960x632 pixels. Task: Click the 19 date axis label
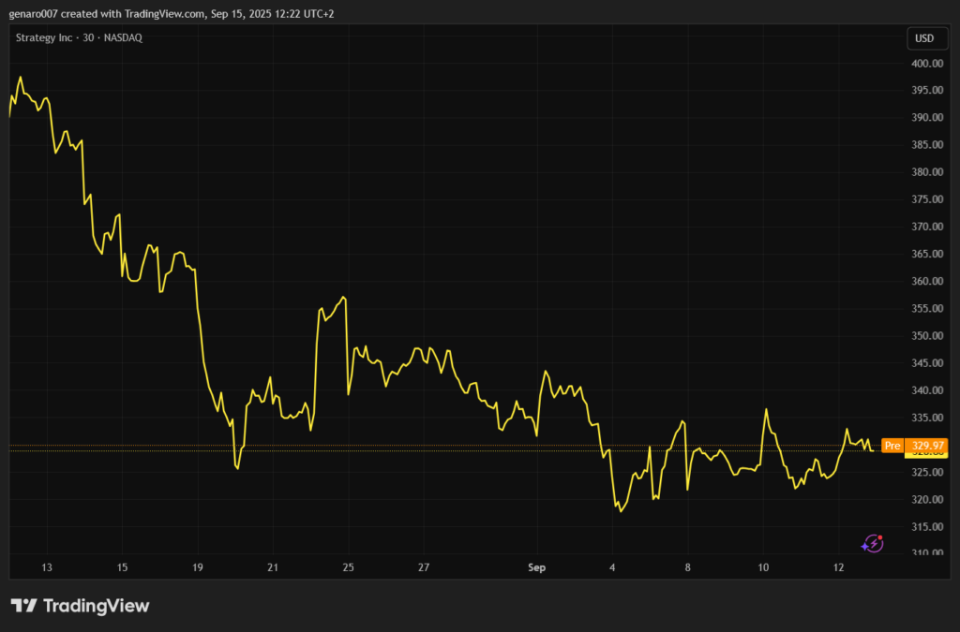198,567
